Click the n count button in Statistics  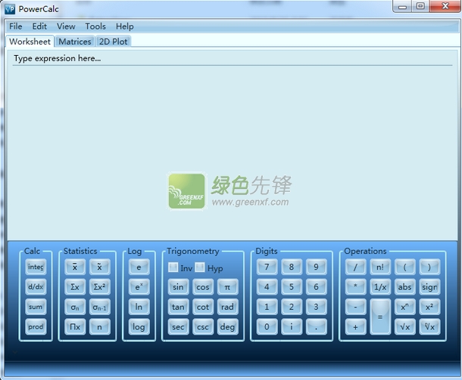(x=99, y=327)
